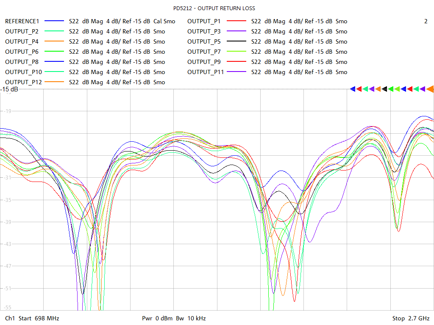Click the REFERENCE1 trace label
434x325 pixels.
click(x=22, y=21)
